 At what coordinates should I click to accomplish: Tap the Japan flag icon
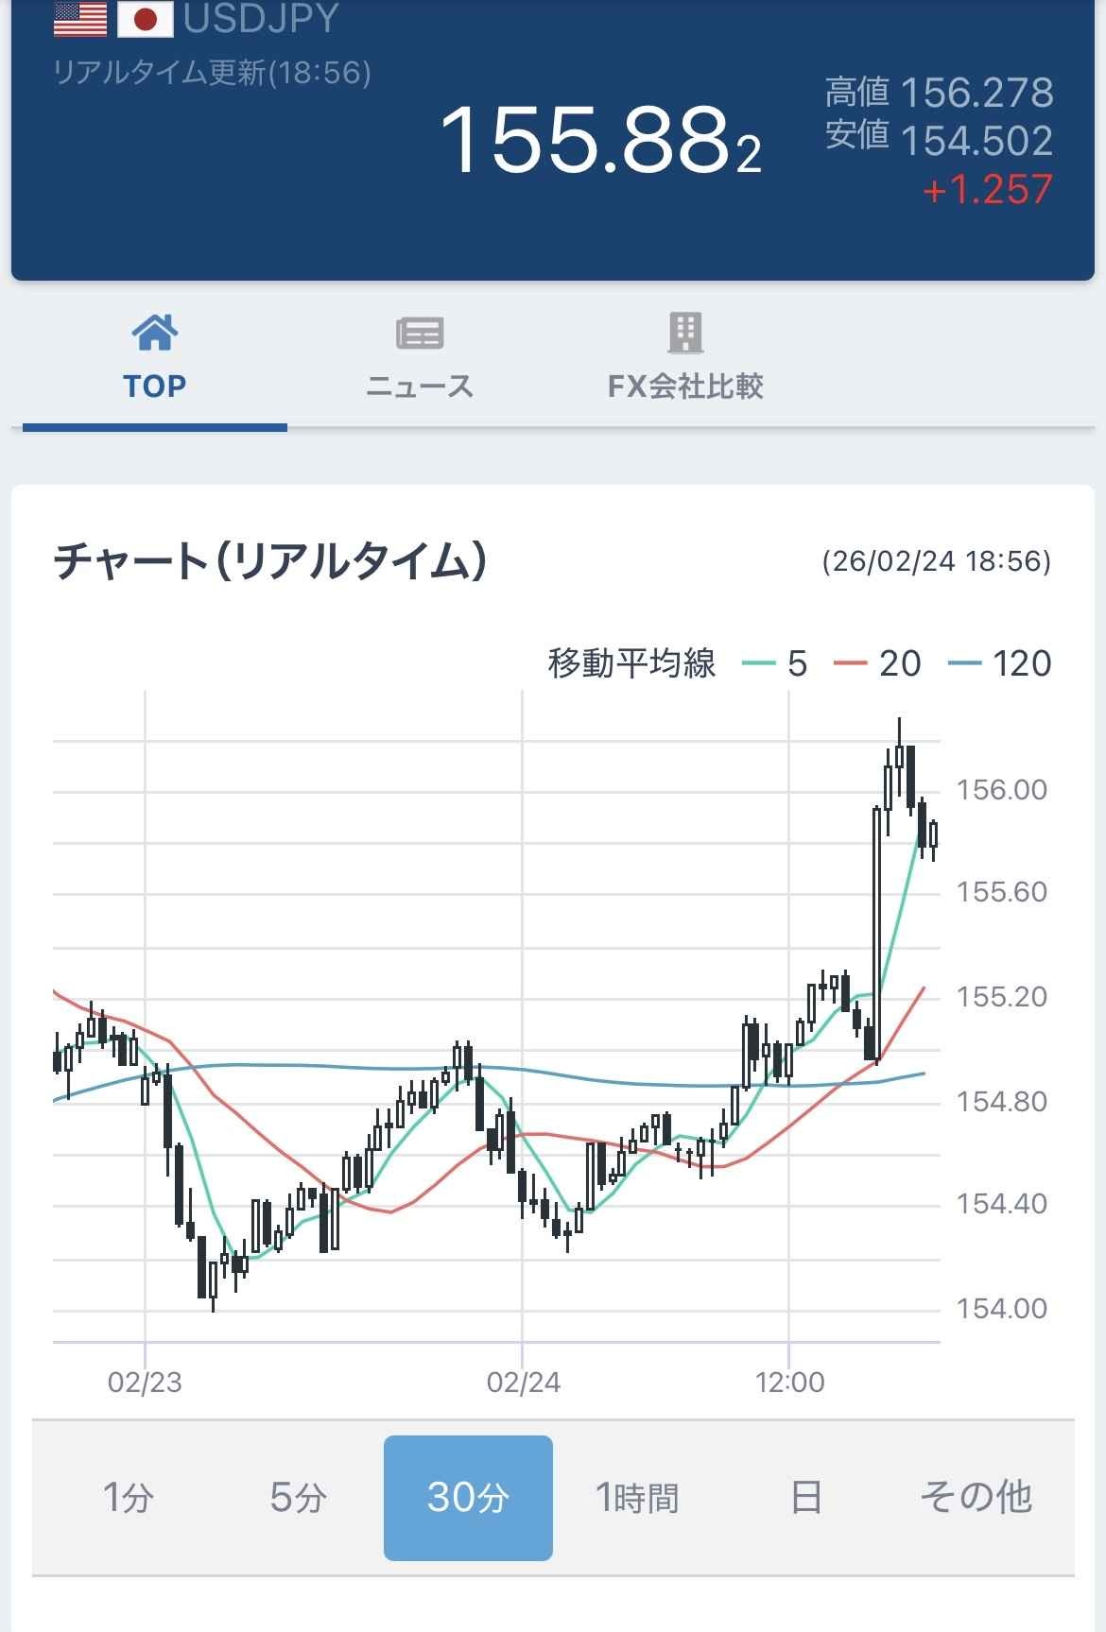pyautogui.click(x=145, y=19)
